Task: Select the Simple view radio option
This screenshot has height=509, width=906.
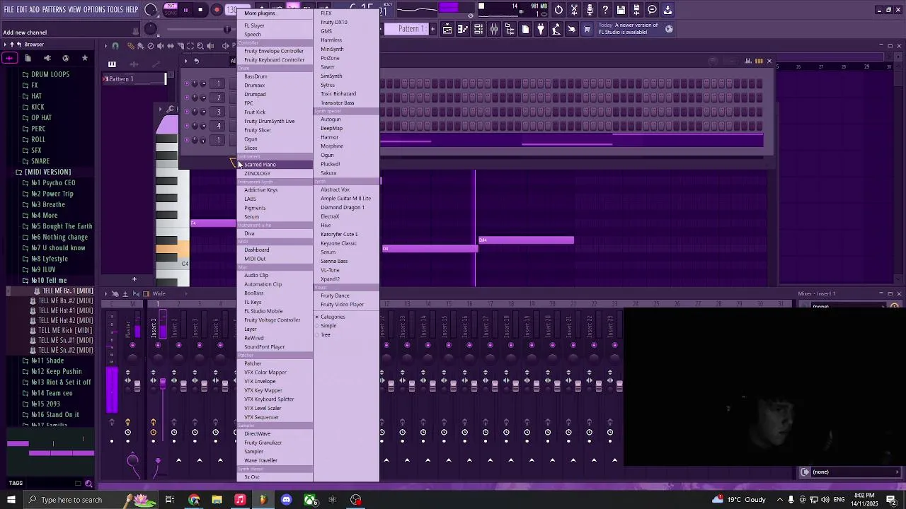Action: [x=326, y=326]
